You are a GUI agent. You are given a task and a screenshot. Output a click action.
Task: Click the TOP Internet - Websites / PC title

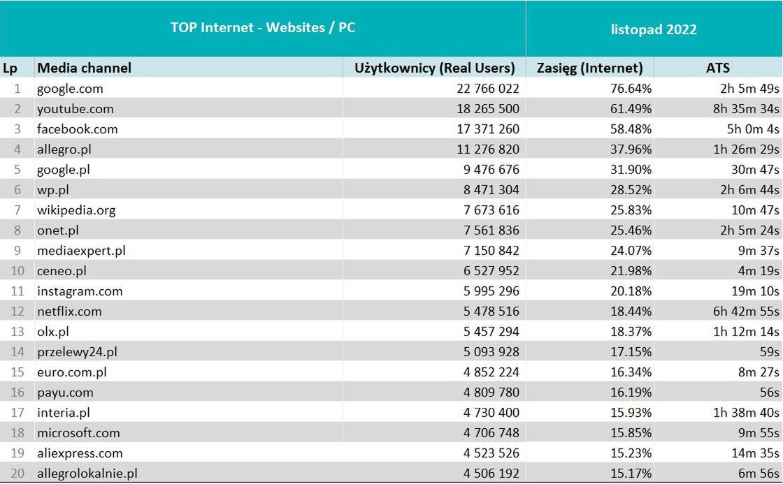click(x=263, y=28)
